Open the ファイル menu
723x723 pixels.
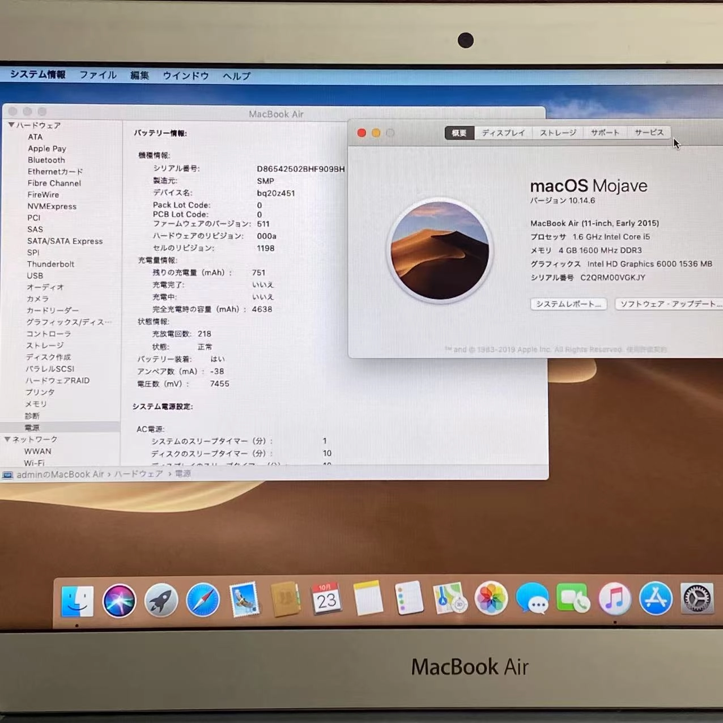pos(97,75)
